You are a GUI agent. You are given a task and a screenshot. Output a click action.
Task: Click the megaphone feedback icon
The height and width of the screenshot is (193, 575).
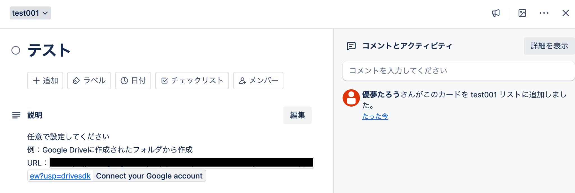496,13
